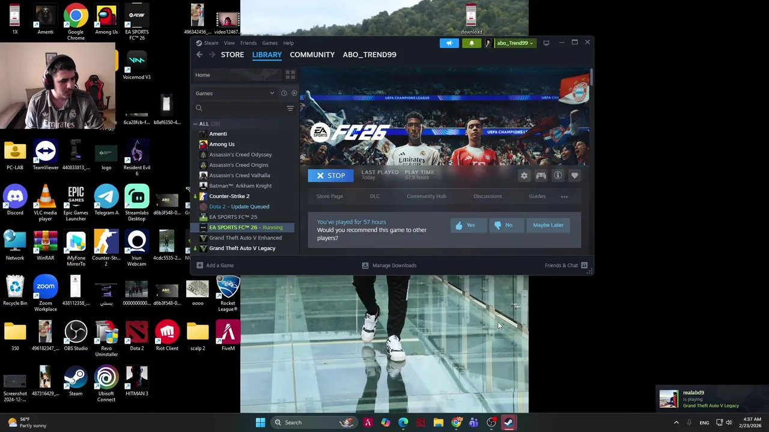Open Steam announcements megaphone icon
The height and width of the screenshot is (432, 769).
[449, 43]
